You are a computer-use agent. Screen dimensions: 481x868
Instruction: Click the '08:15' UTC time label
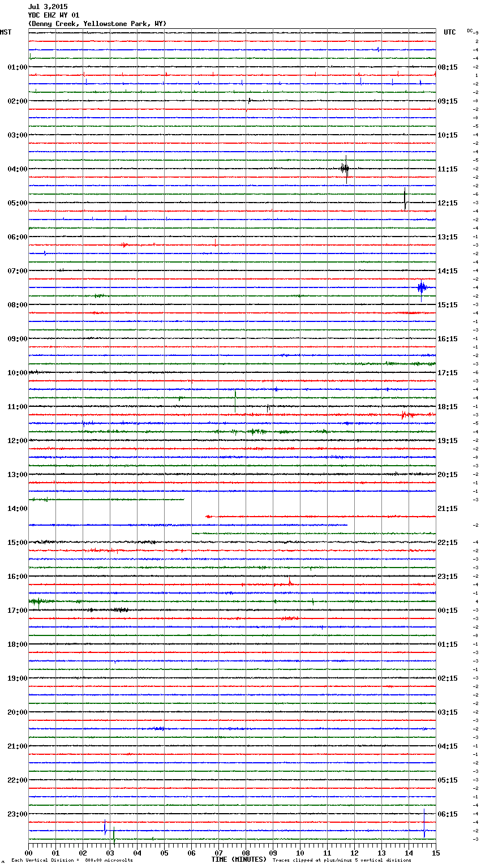click(x=448, y=67)
